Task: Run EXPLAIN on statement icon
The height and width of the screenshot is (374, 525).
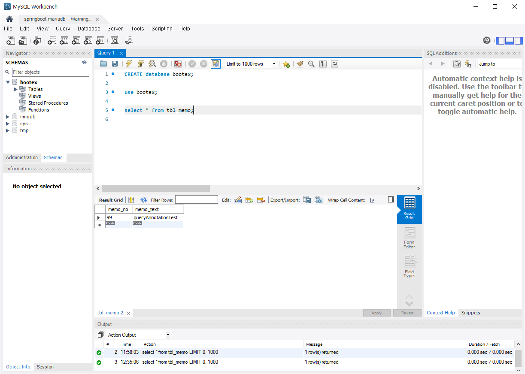Action: point(152,64)
